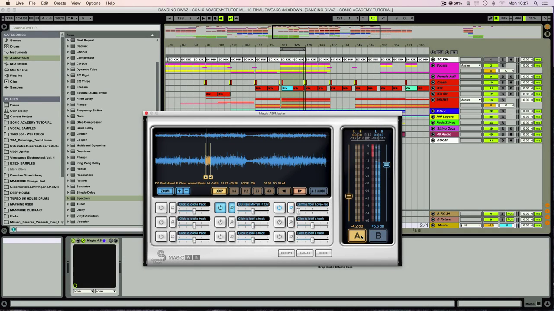
Task: Toggle the KEY map mode button
Action: point(504,18)
